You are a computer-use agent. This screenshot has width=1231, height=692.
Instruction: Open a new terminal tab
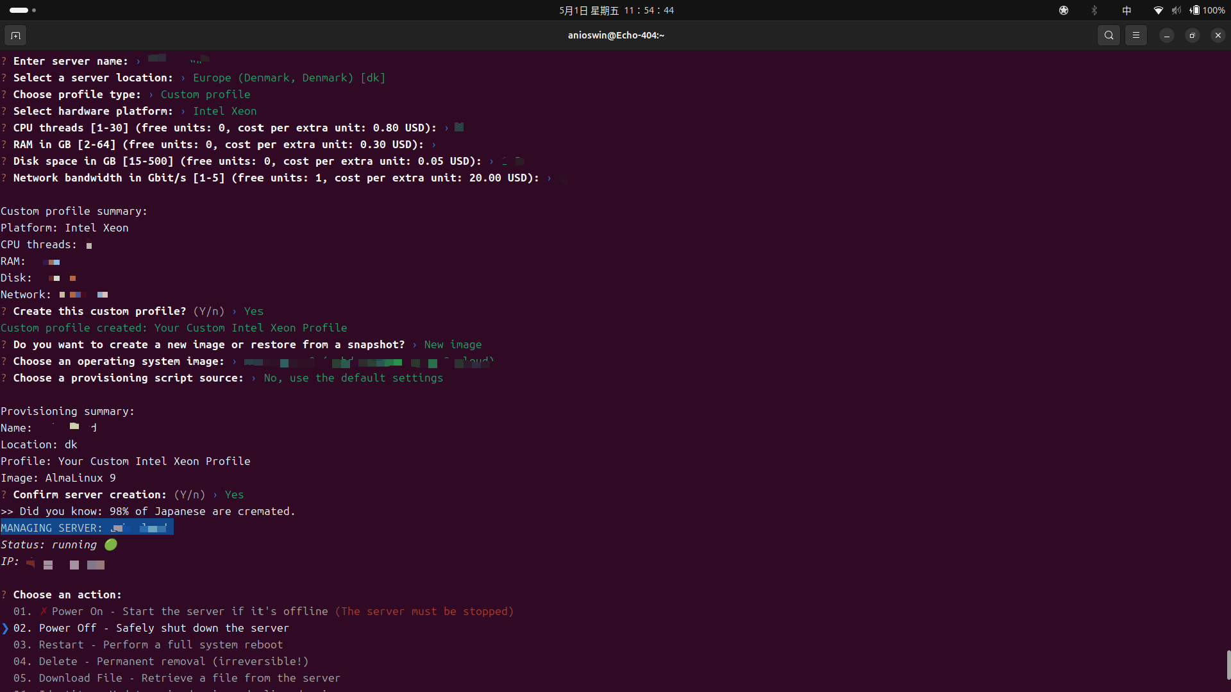click(15, 35)
